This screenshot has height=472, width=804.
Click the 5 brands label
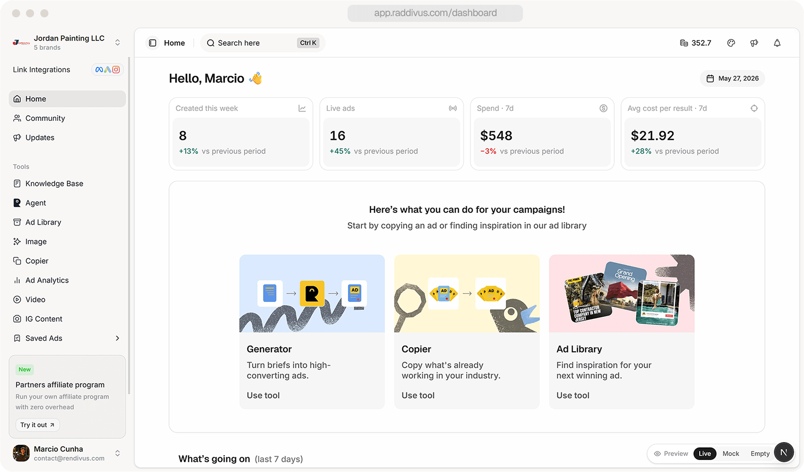(x=47, y=47)
